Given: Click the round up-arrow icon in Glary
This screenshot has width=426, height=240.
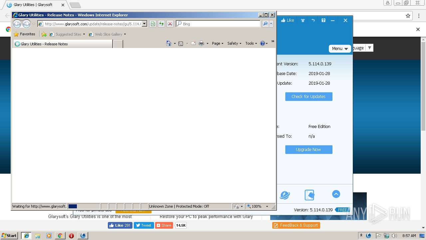Looking at the screenshot, I should (336, 194).
